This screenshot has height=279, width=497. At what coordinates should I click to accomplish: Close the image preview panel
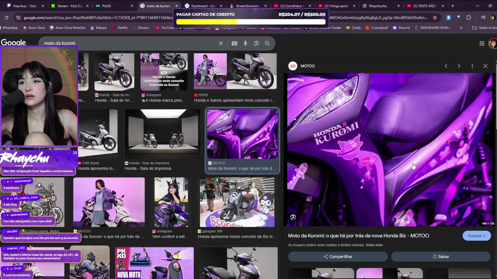tap(485, 66)
